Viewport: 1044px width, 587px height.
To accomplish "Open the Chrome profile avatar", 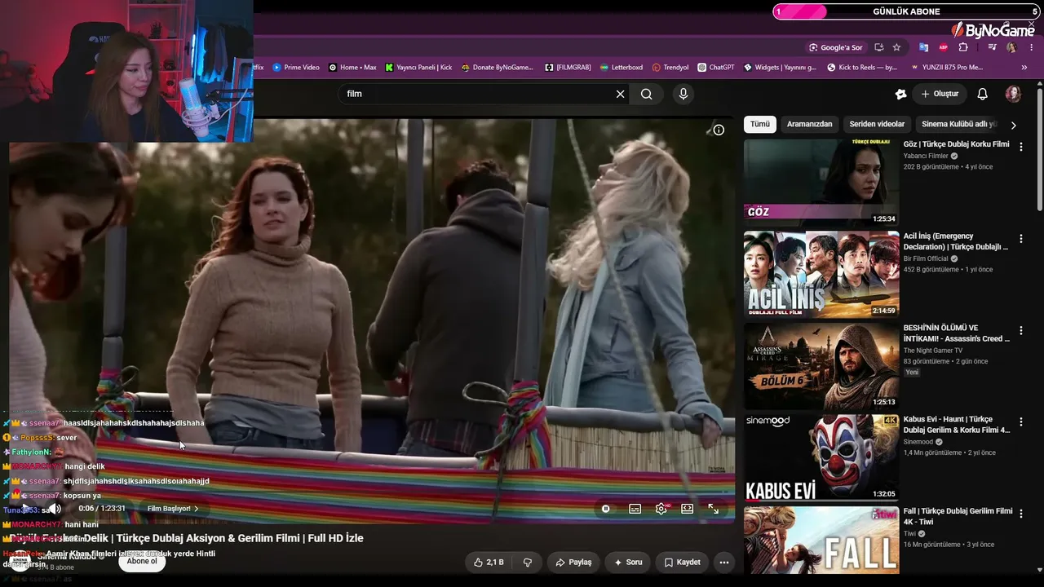I will 1011,47.
